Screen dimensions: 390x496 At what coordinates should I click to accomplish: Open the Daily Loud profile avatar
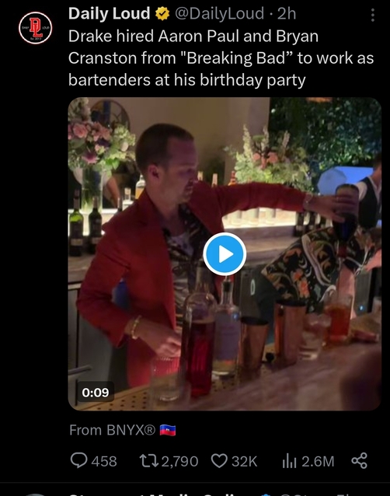35,28
